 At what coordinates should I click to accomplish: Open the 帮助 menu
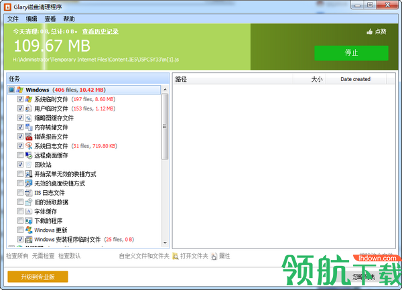[69, 19]
